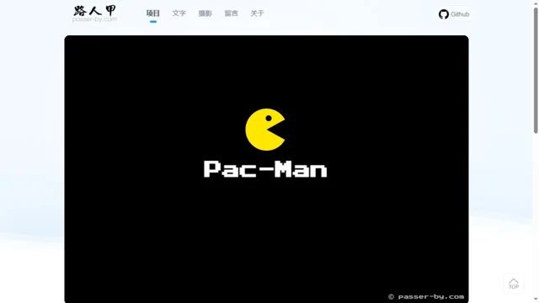
Task: Open the 路人甲 site logo
Action: pos(94,13)
